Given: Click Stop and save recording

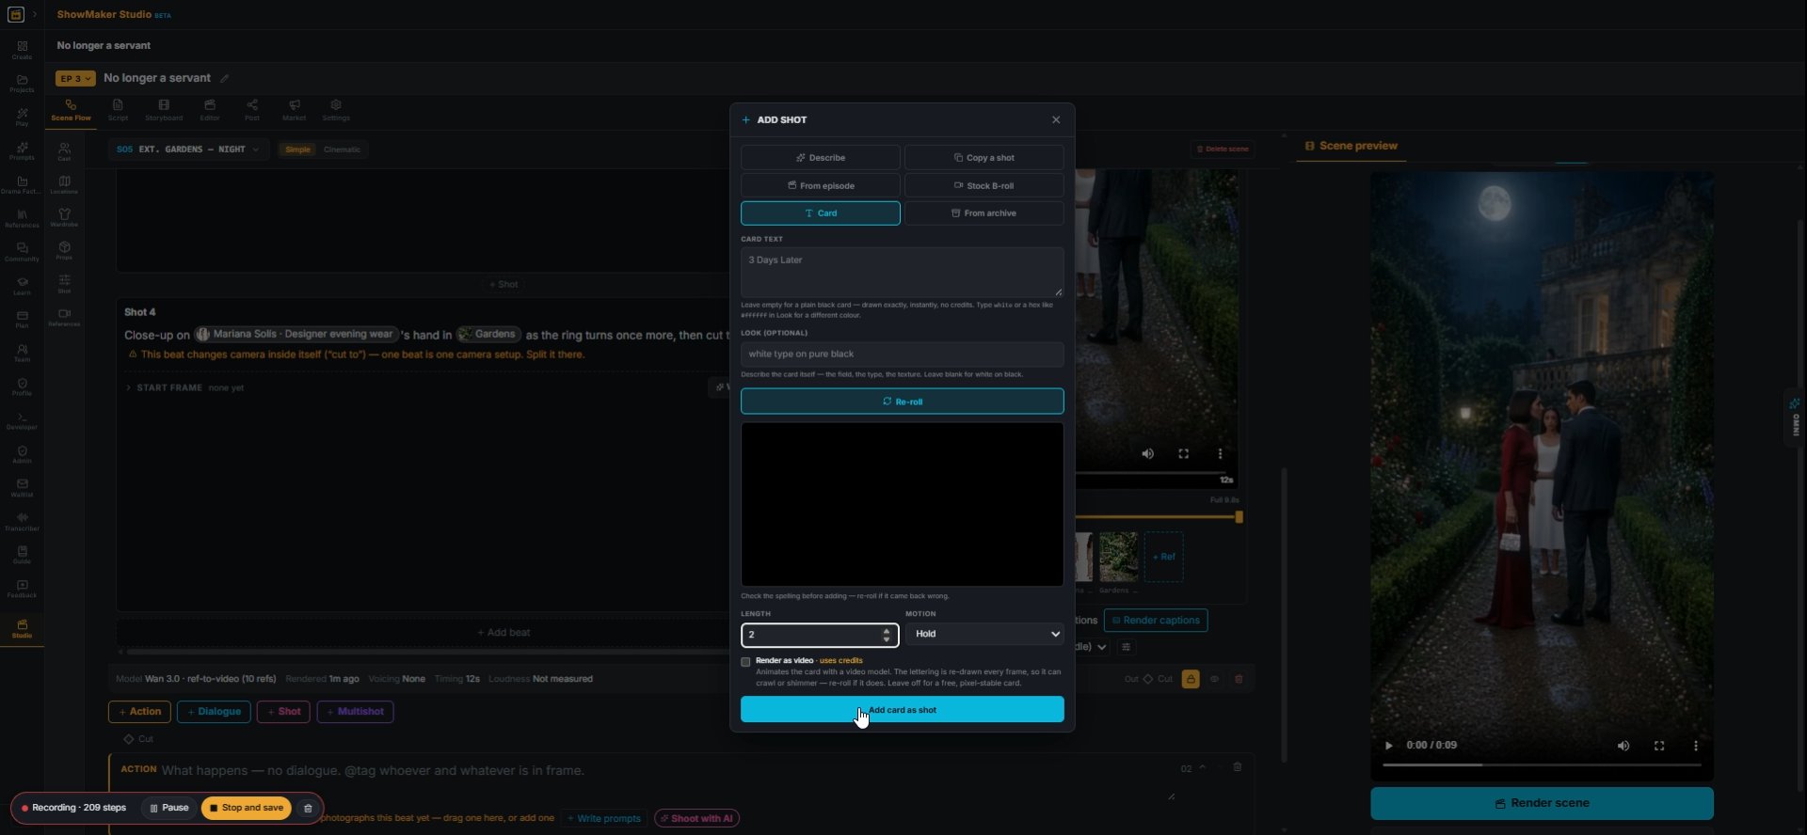Looking at the screenshot, I should point(247,808).
